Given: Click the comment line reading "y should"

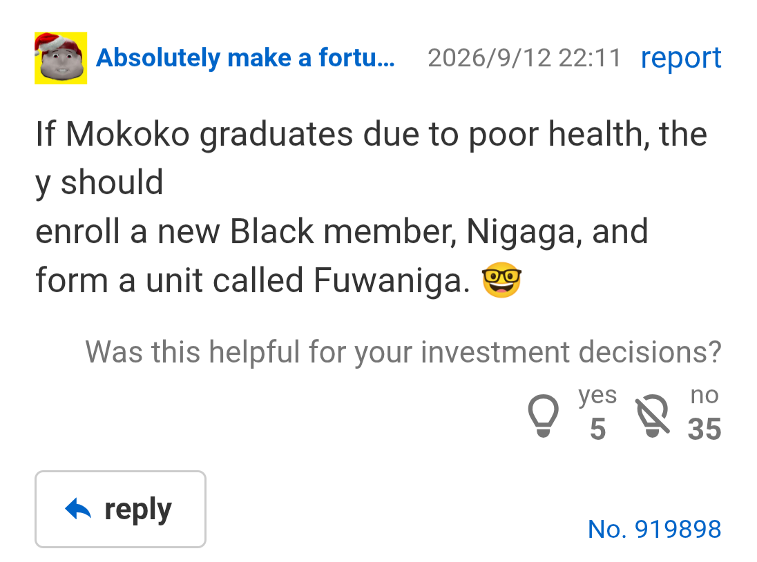Looking at the screenshot, I should pyautogui.click(x=99, y=183).
